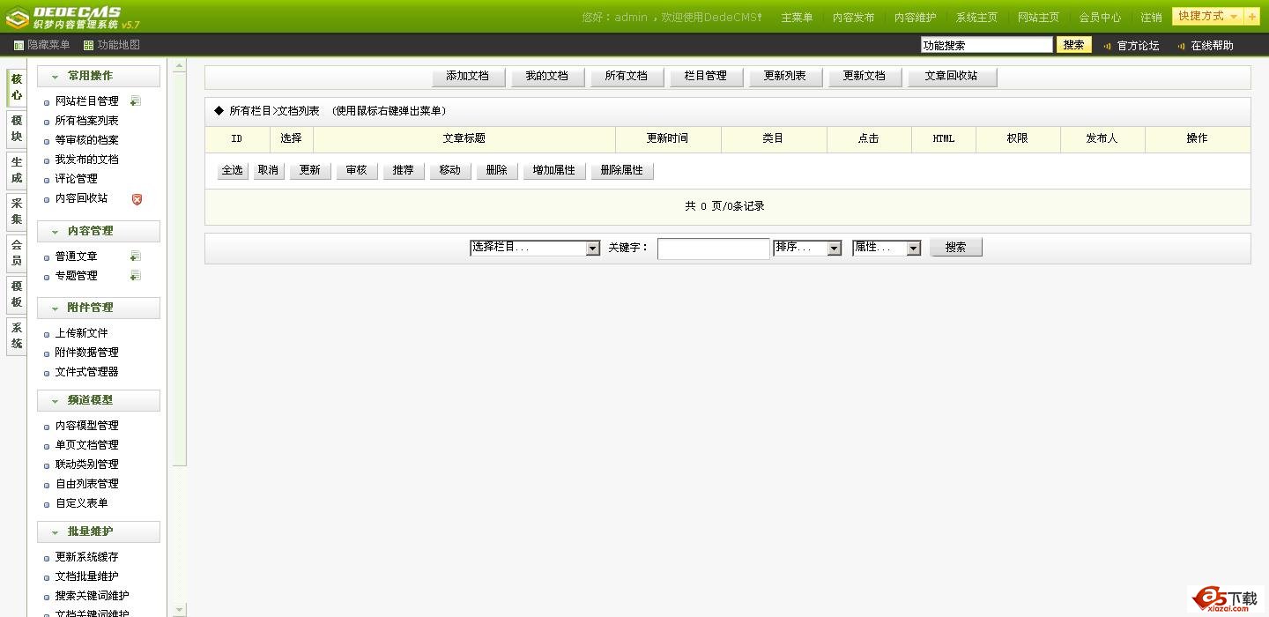Click the 搜索 button beside 属性 dropdown
This screenshot has width=1269, height=617.
click(x=956, y=249)
